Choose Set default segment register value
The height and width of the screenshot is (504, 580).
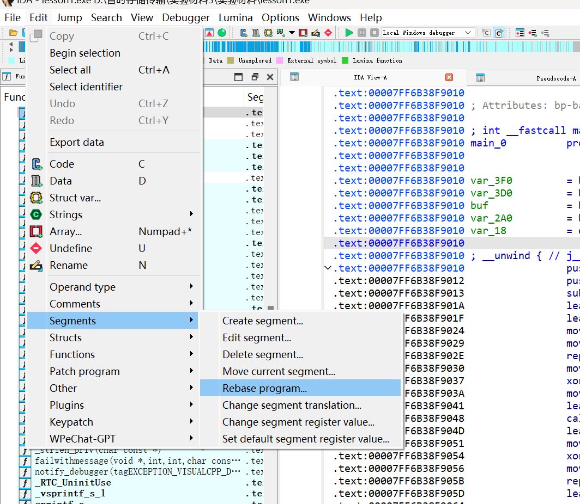point(300,439)
